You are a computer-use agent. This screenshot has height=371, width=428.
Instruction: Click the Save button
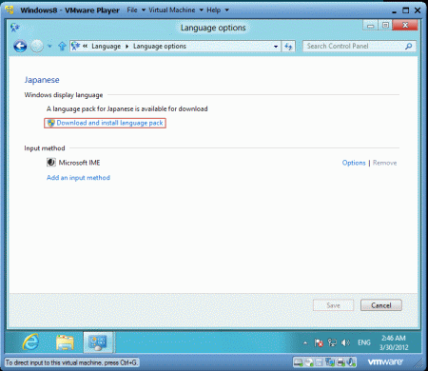click(x=333, y=305)
